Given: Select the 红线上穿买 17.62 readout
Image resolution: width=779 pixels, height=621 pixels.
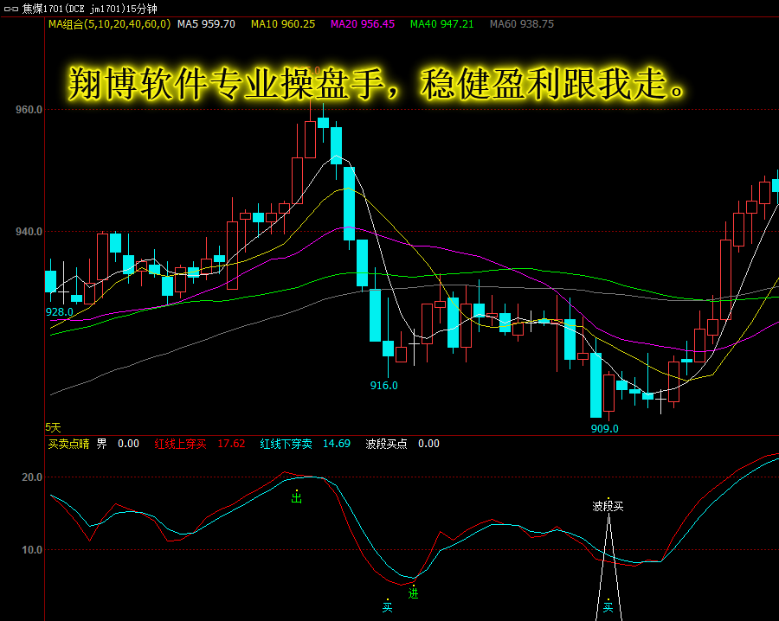Looking at the screenshot, I should click(200, 444).
